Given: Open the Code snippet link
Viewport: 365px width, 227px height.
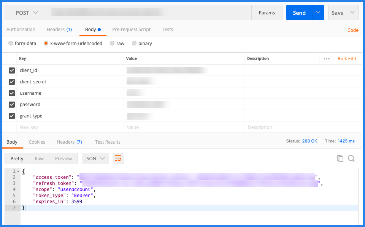Looking at the screenshot, I should coord(353,30).
